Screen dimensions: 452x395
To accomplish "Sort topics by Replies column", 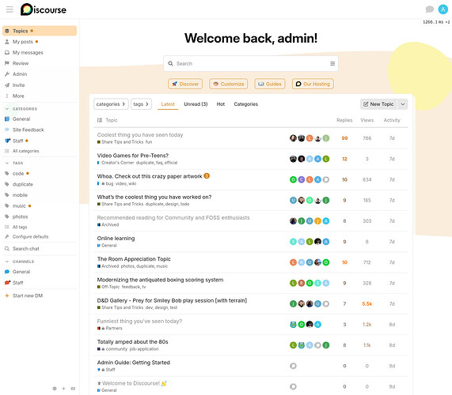I will tap(344, 120).
